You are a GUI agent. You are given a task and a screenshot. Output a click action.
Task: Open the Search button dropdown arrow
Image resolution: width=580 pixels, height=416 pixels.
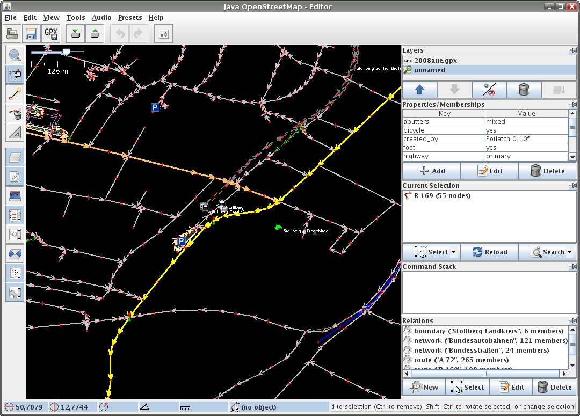tap(569, 252)
